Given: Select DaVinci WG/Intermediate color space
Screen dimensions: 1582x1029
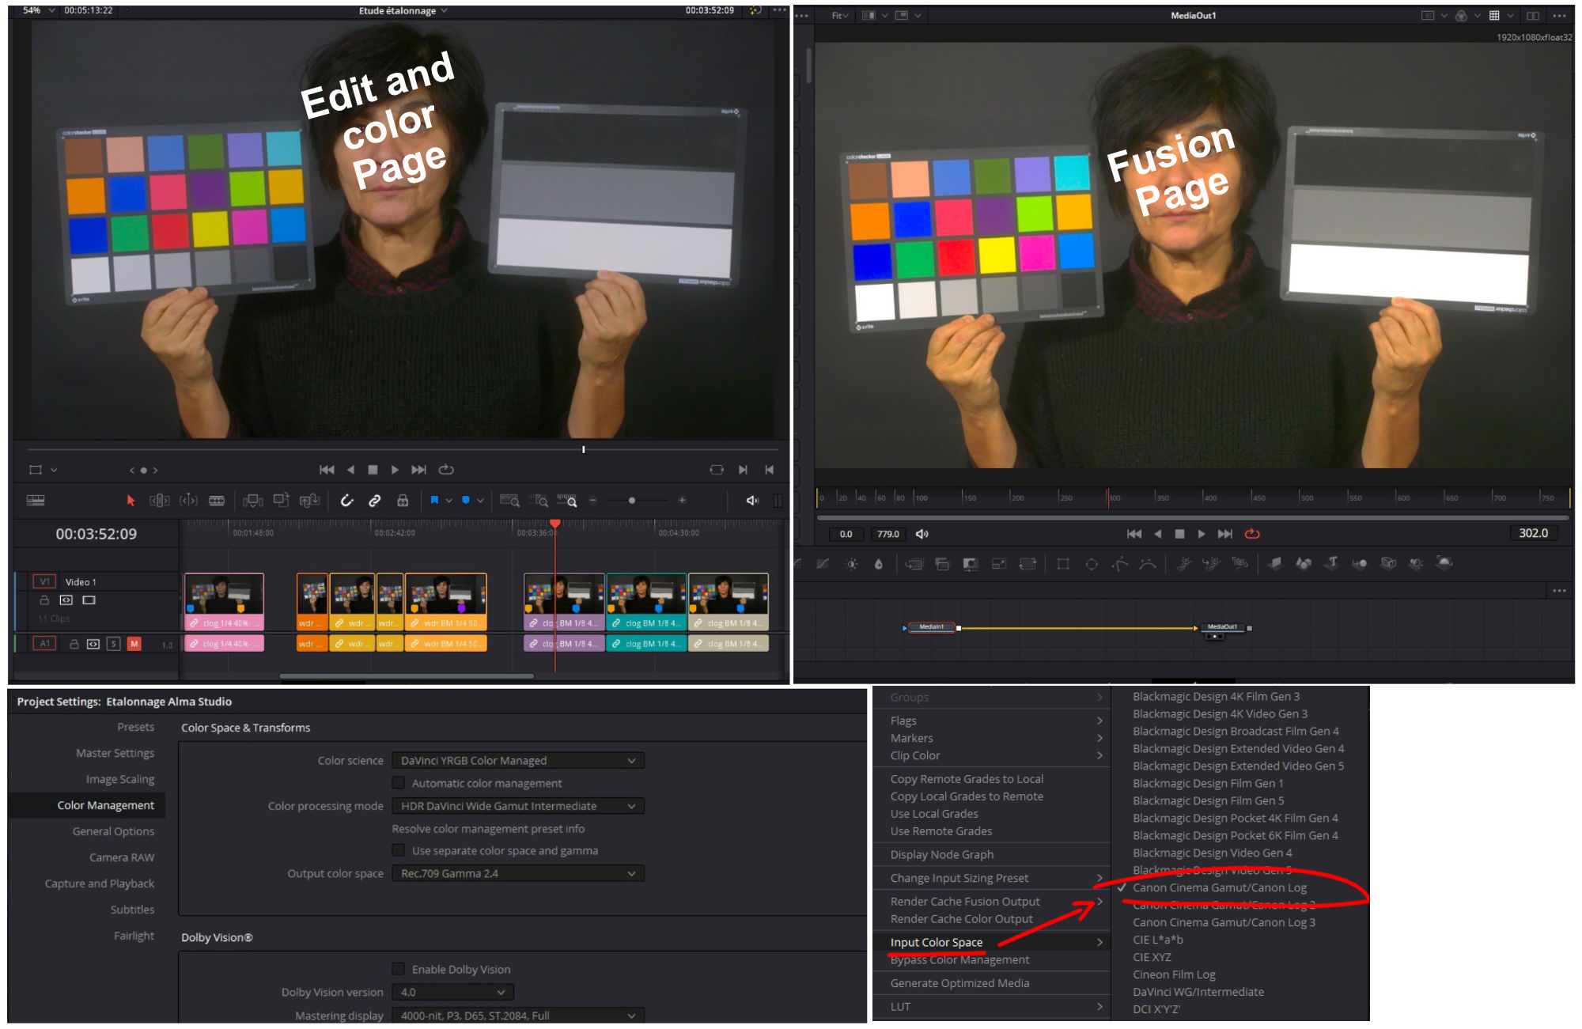Looking at the screenshot, I should coord(1198,992).
